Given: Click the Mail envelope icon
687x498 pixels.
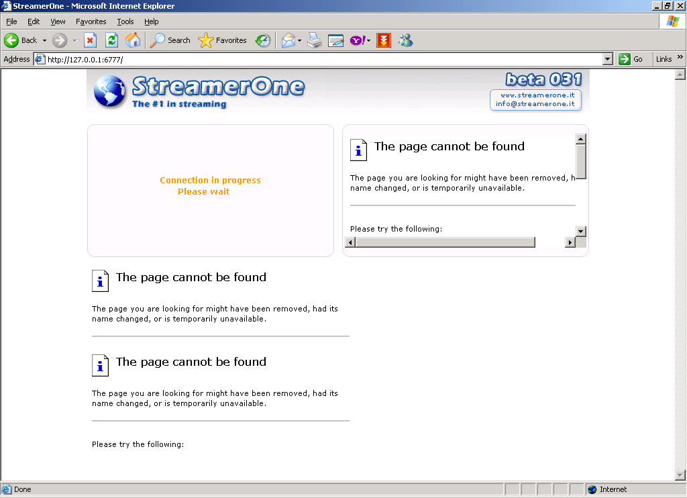Looking at the screenshot, I should [x=288, y=40].
